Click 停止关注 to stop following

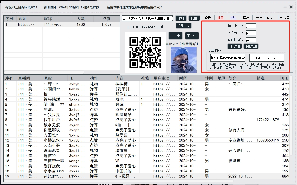pyautogui.click(x=251, y=46)
